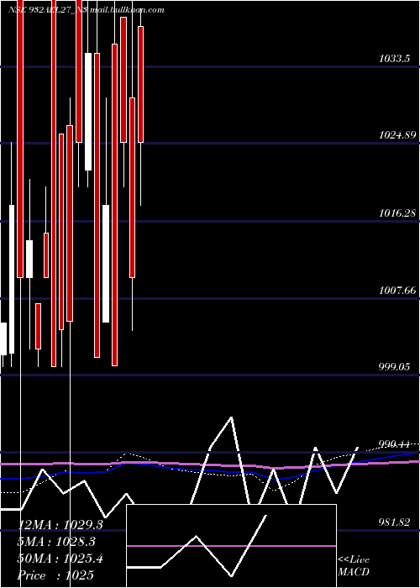Click the 1024.89 price level label
420x588 pixels.
397,135
